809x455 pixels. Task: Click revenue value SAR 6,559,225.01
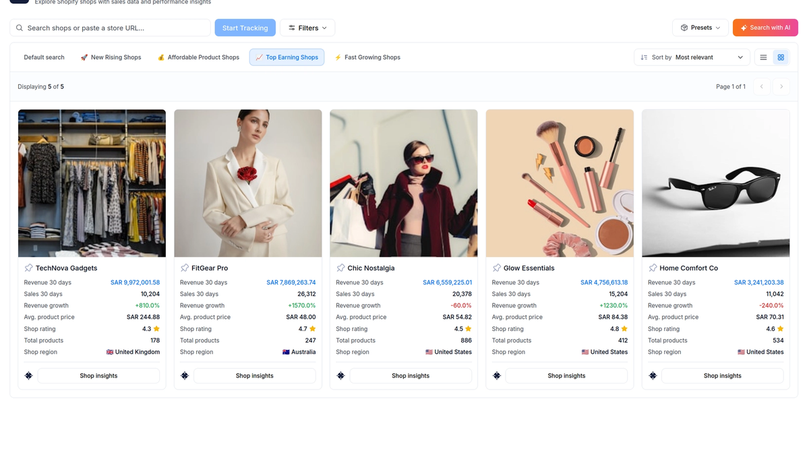448,282
